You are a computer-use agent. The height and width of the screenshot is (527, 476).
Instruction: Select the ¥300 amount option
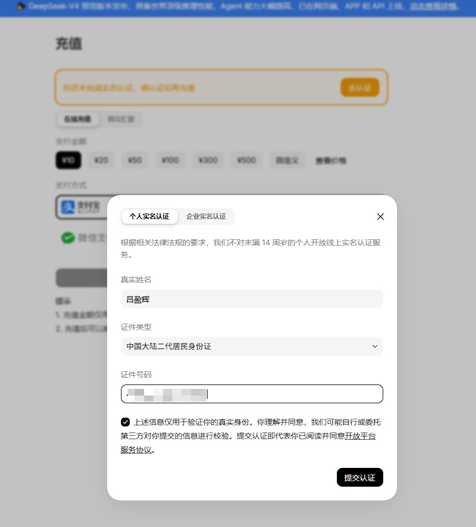point(208,160)
